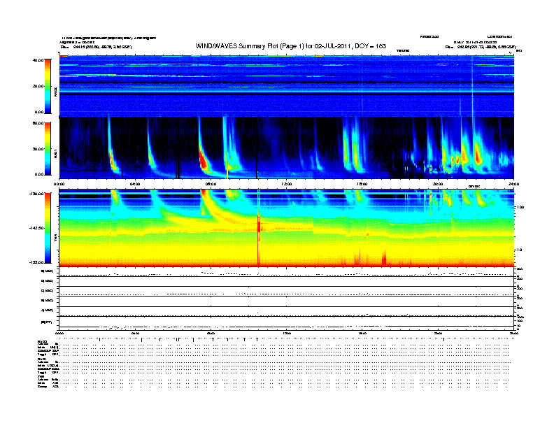Image resolution: width=554 pixels, height=428 pixels.
Task: Click the top-left header line above the plot
Action: 108,38
